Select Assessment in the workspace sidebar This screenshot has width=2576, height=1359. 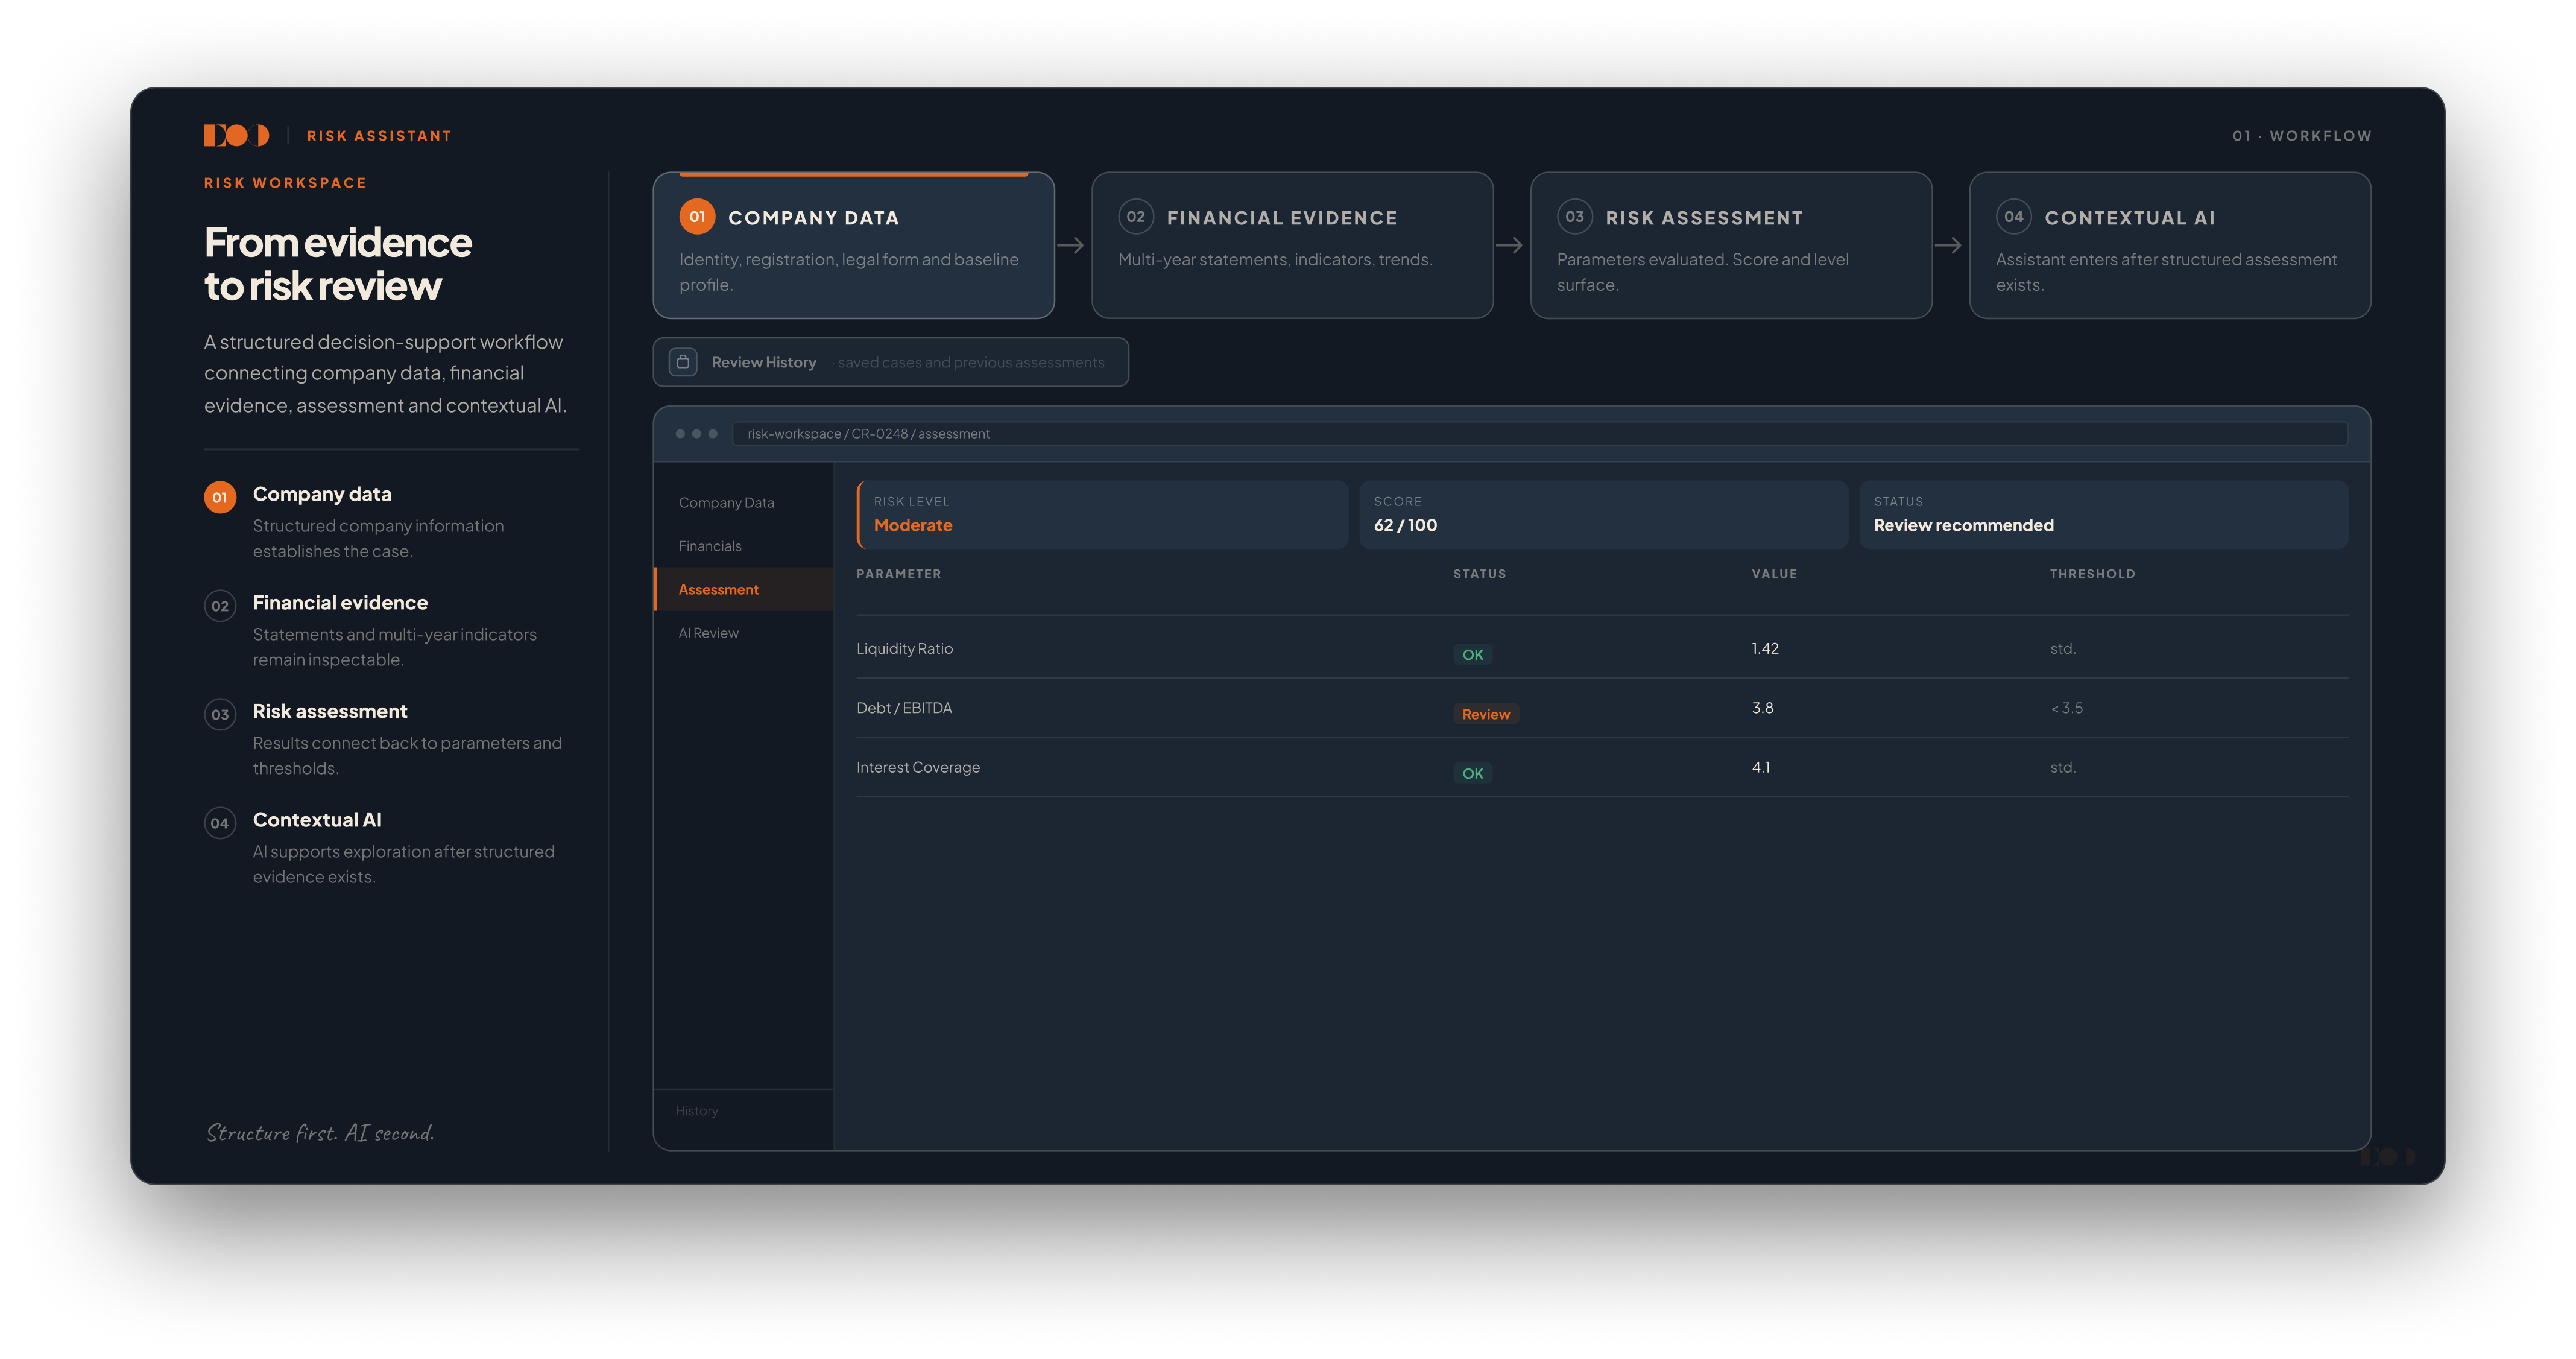(x=744, y=590)
